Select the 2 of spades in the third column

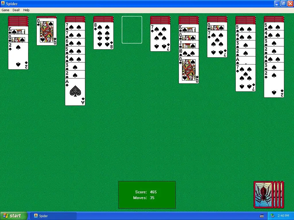coord(75,74)
